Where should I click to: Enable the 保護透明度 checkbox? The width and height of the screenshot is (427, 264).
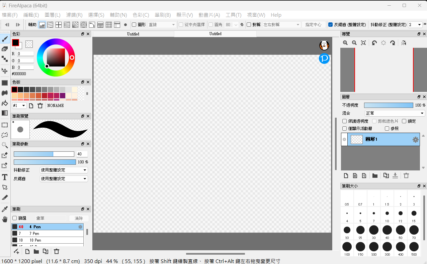[344, 121]
